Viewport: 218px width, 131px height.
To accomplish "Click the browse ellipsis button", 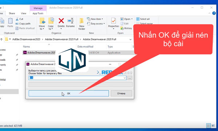I will [x=130, y=78].
